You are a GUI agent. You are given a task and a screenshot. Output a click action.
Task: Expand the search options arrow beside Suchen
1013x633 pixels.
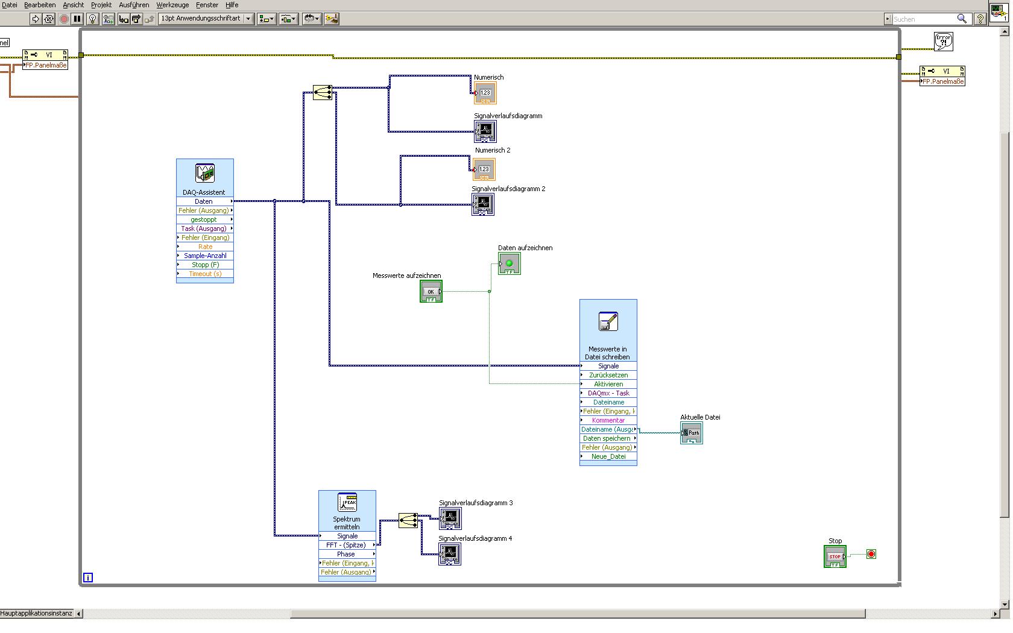[888, 19]
